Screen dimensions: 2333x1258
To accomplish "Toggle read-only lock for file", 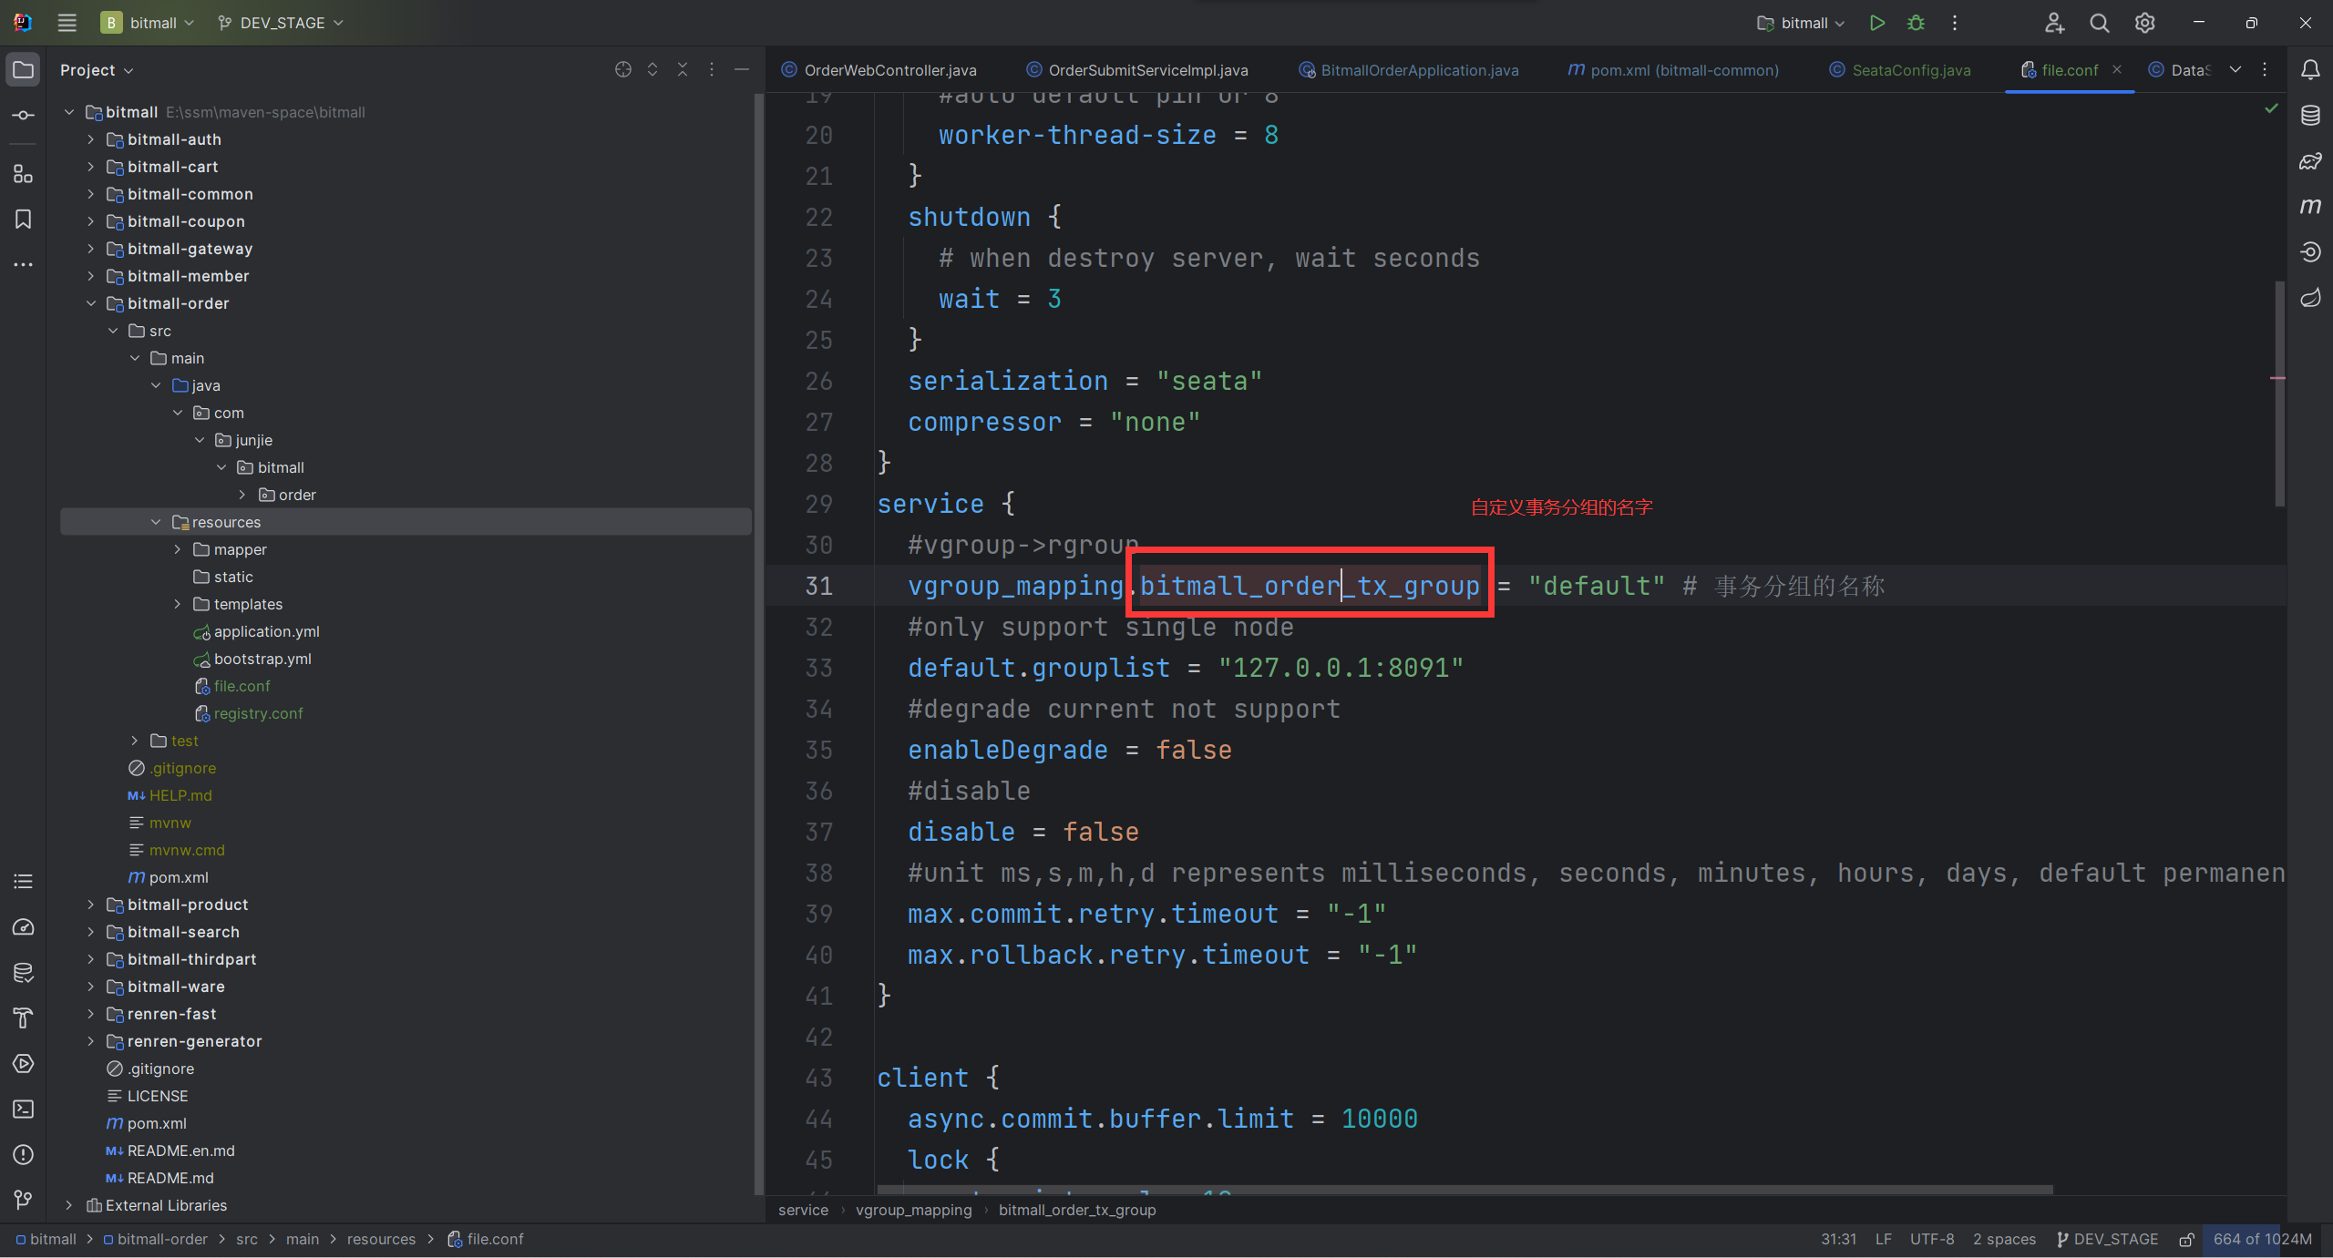I will coord(2186,1240).
